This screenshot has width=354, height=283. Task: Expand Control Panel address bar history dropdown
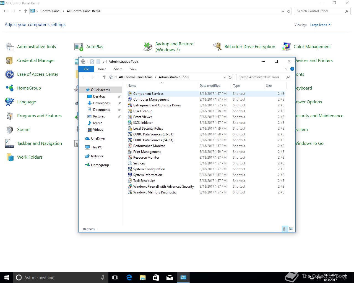pyautogui.click(x=283, y=11)
